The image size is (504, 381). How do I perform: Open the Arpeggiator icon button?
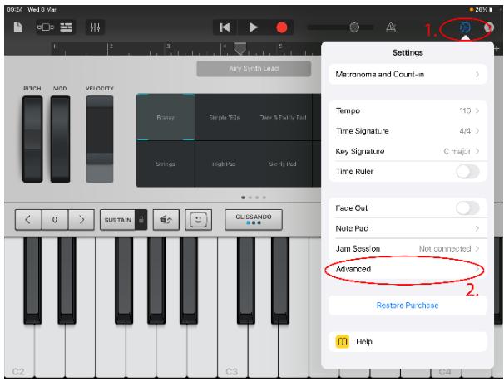pos(166,220)
